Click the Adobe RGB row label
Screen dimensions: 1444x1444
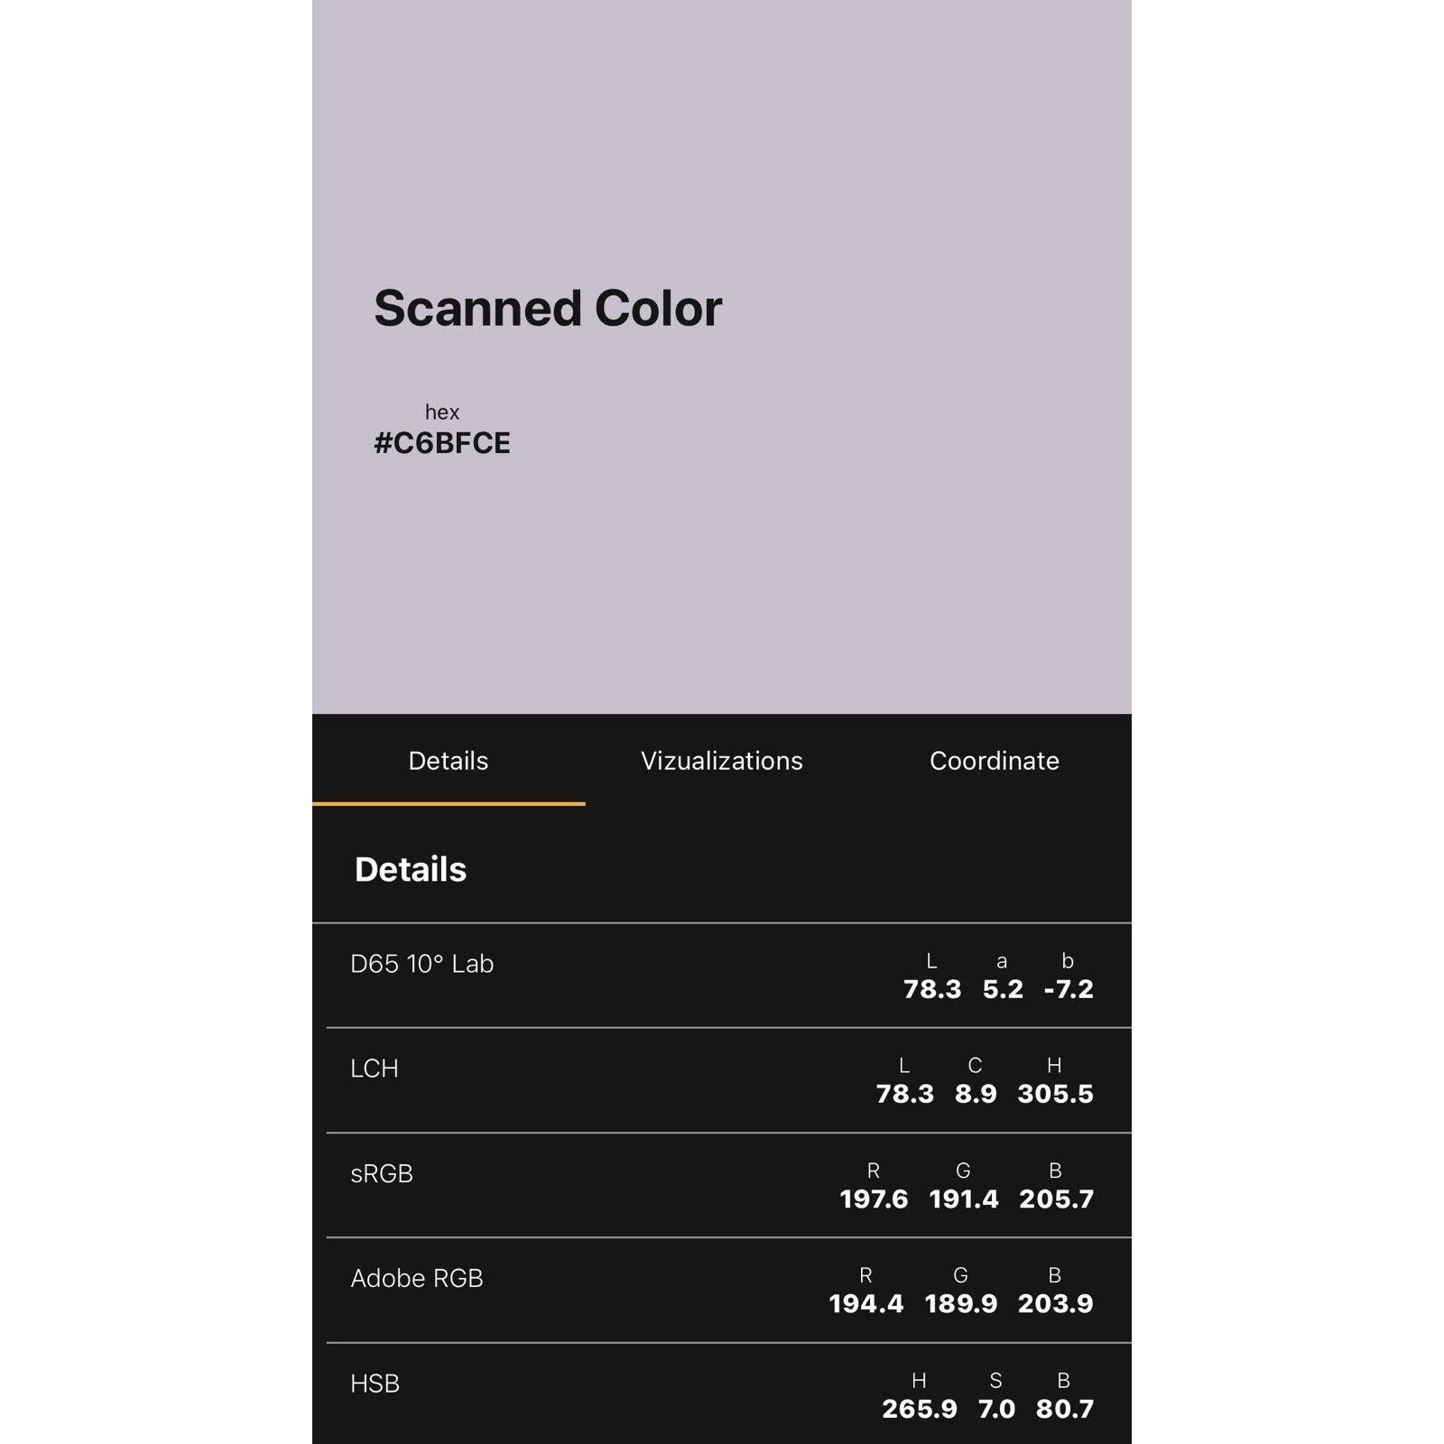(417, 1278)
